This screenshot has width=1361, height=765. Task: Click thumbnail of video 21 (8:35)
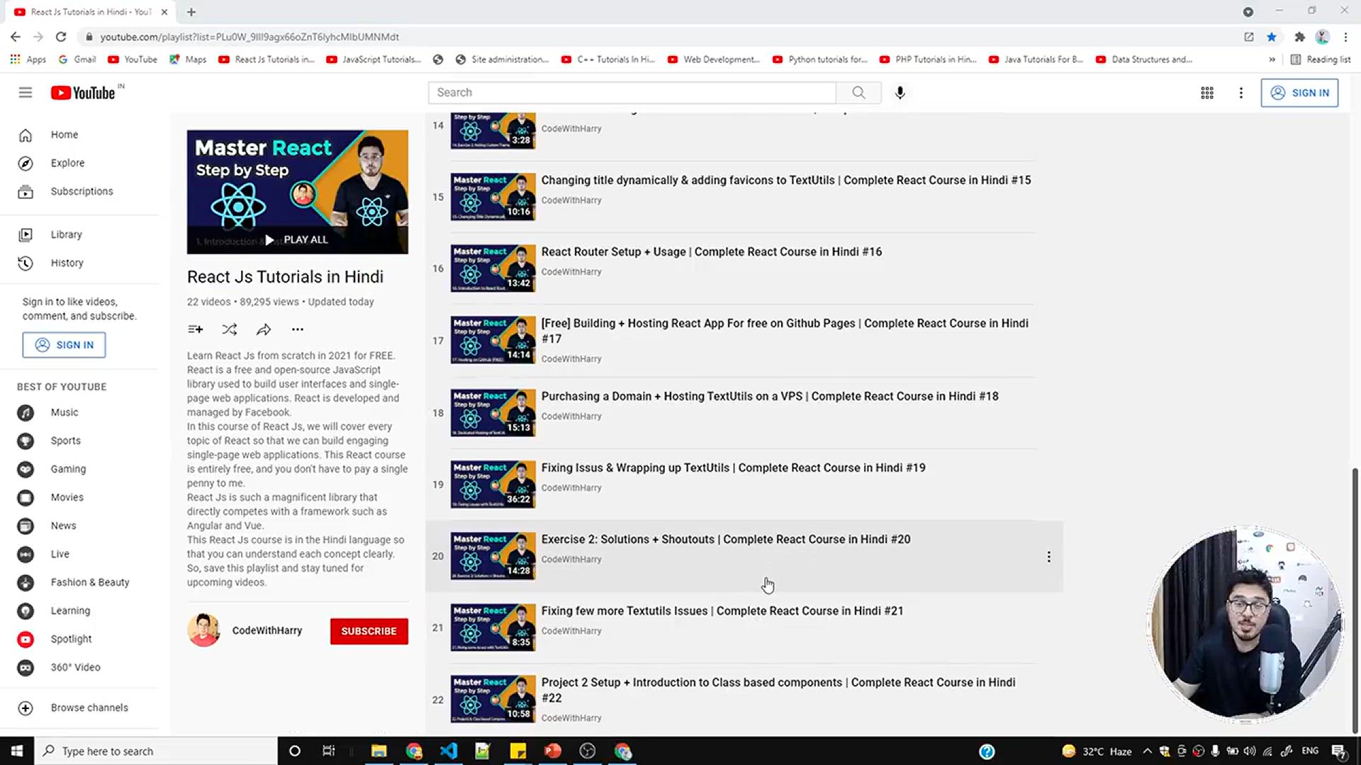tap(493, 627)
